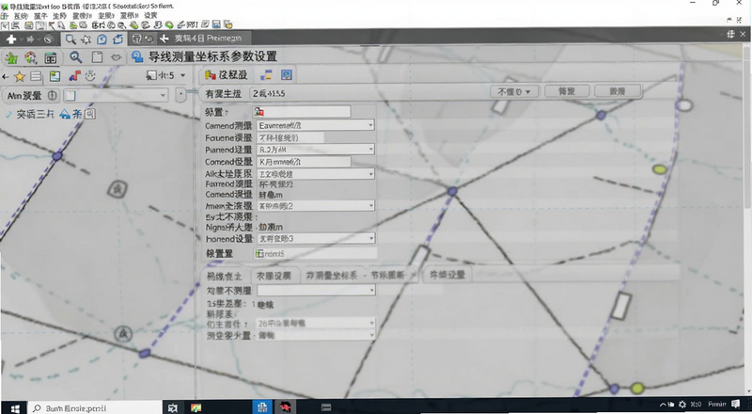Image resolution: width=752 pixels, height=414 pixels.
Task: Click the blue framed picture icon above form
Action: tap(287, 75)
